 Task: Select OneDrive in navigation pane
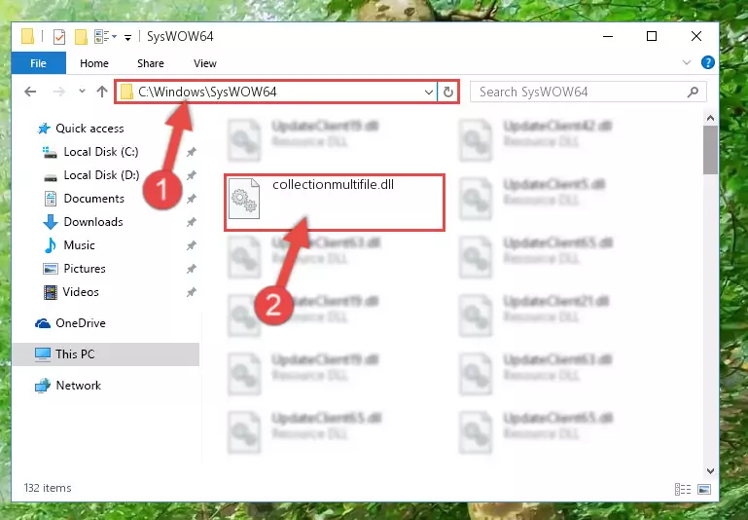point(80,323)
